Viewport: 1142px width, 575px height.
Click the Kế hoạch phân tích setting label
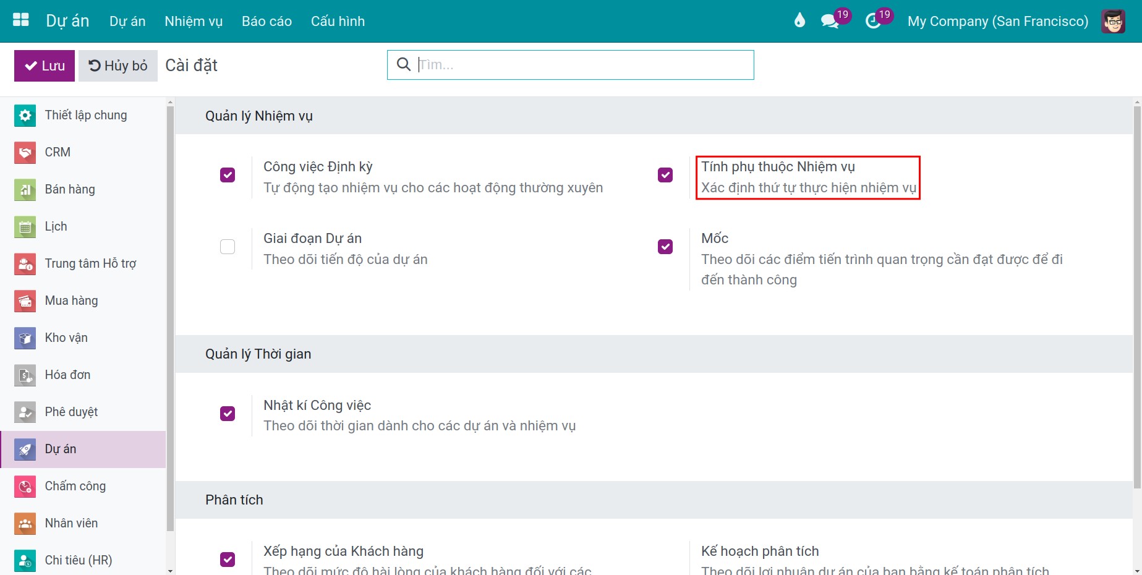point(760,551)
